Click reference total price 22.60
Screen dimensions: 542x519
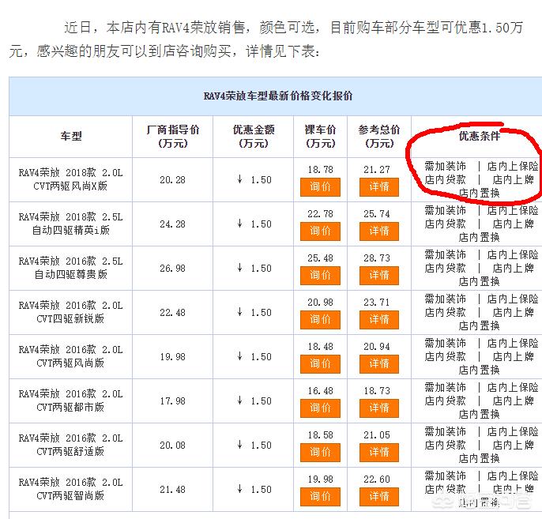(376, 480)
